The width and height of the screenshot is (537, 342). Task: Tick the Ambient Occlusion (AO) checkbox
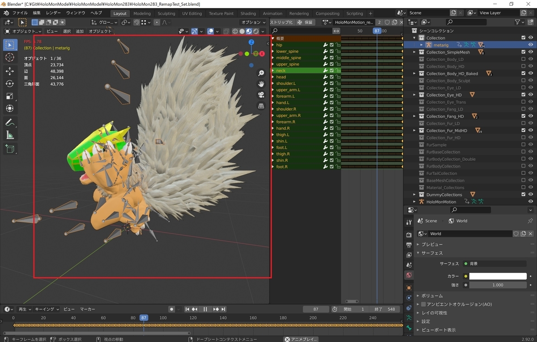tap(423, 304)
